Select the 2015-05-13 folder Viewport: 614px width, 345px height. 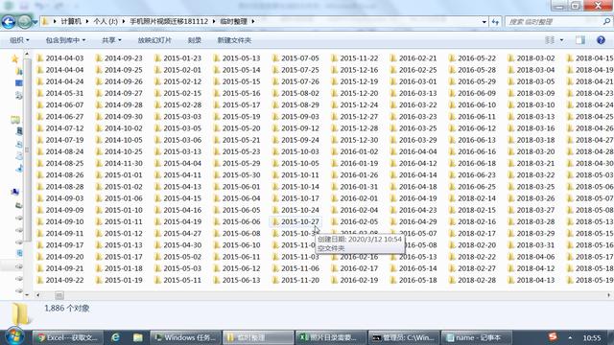(x=237, y=58)
